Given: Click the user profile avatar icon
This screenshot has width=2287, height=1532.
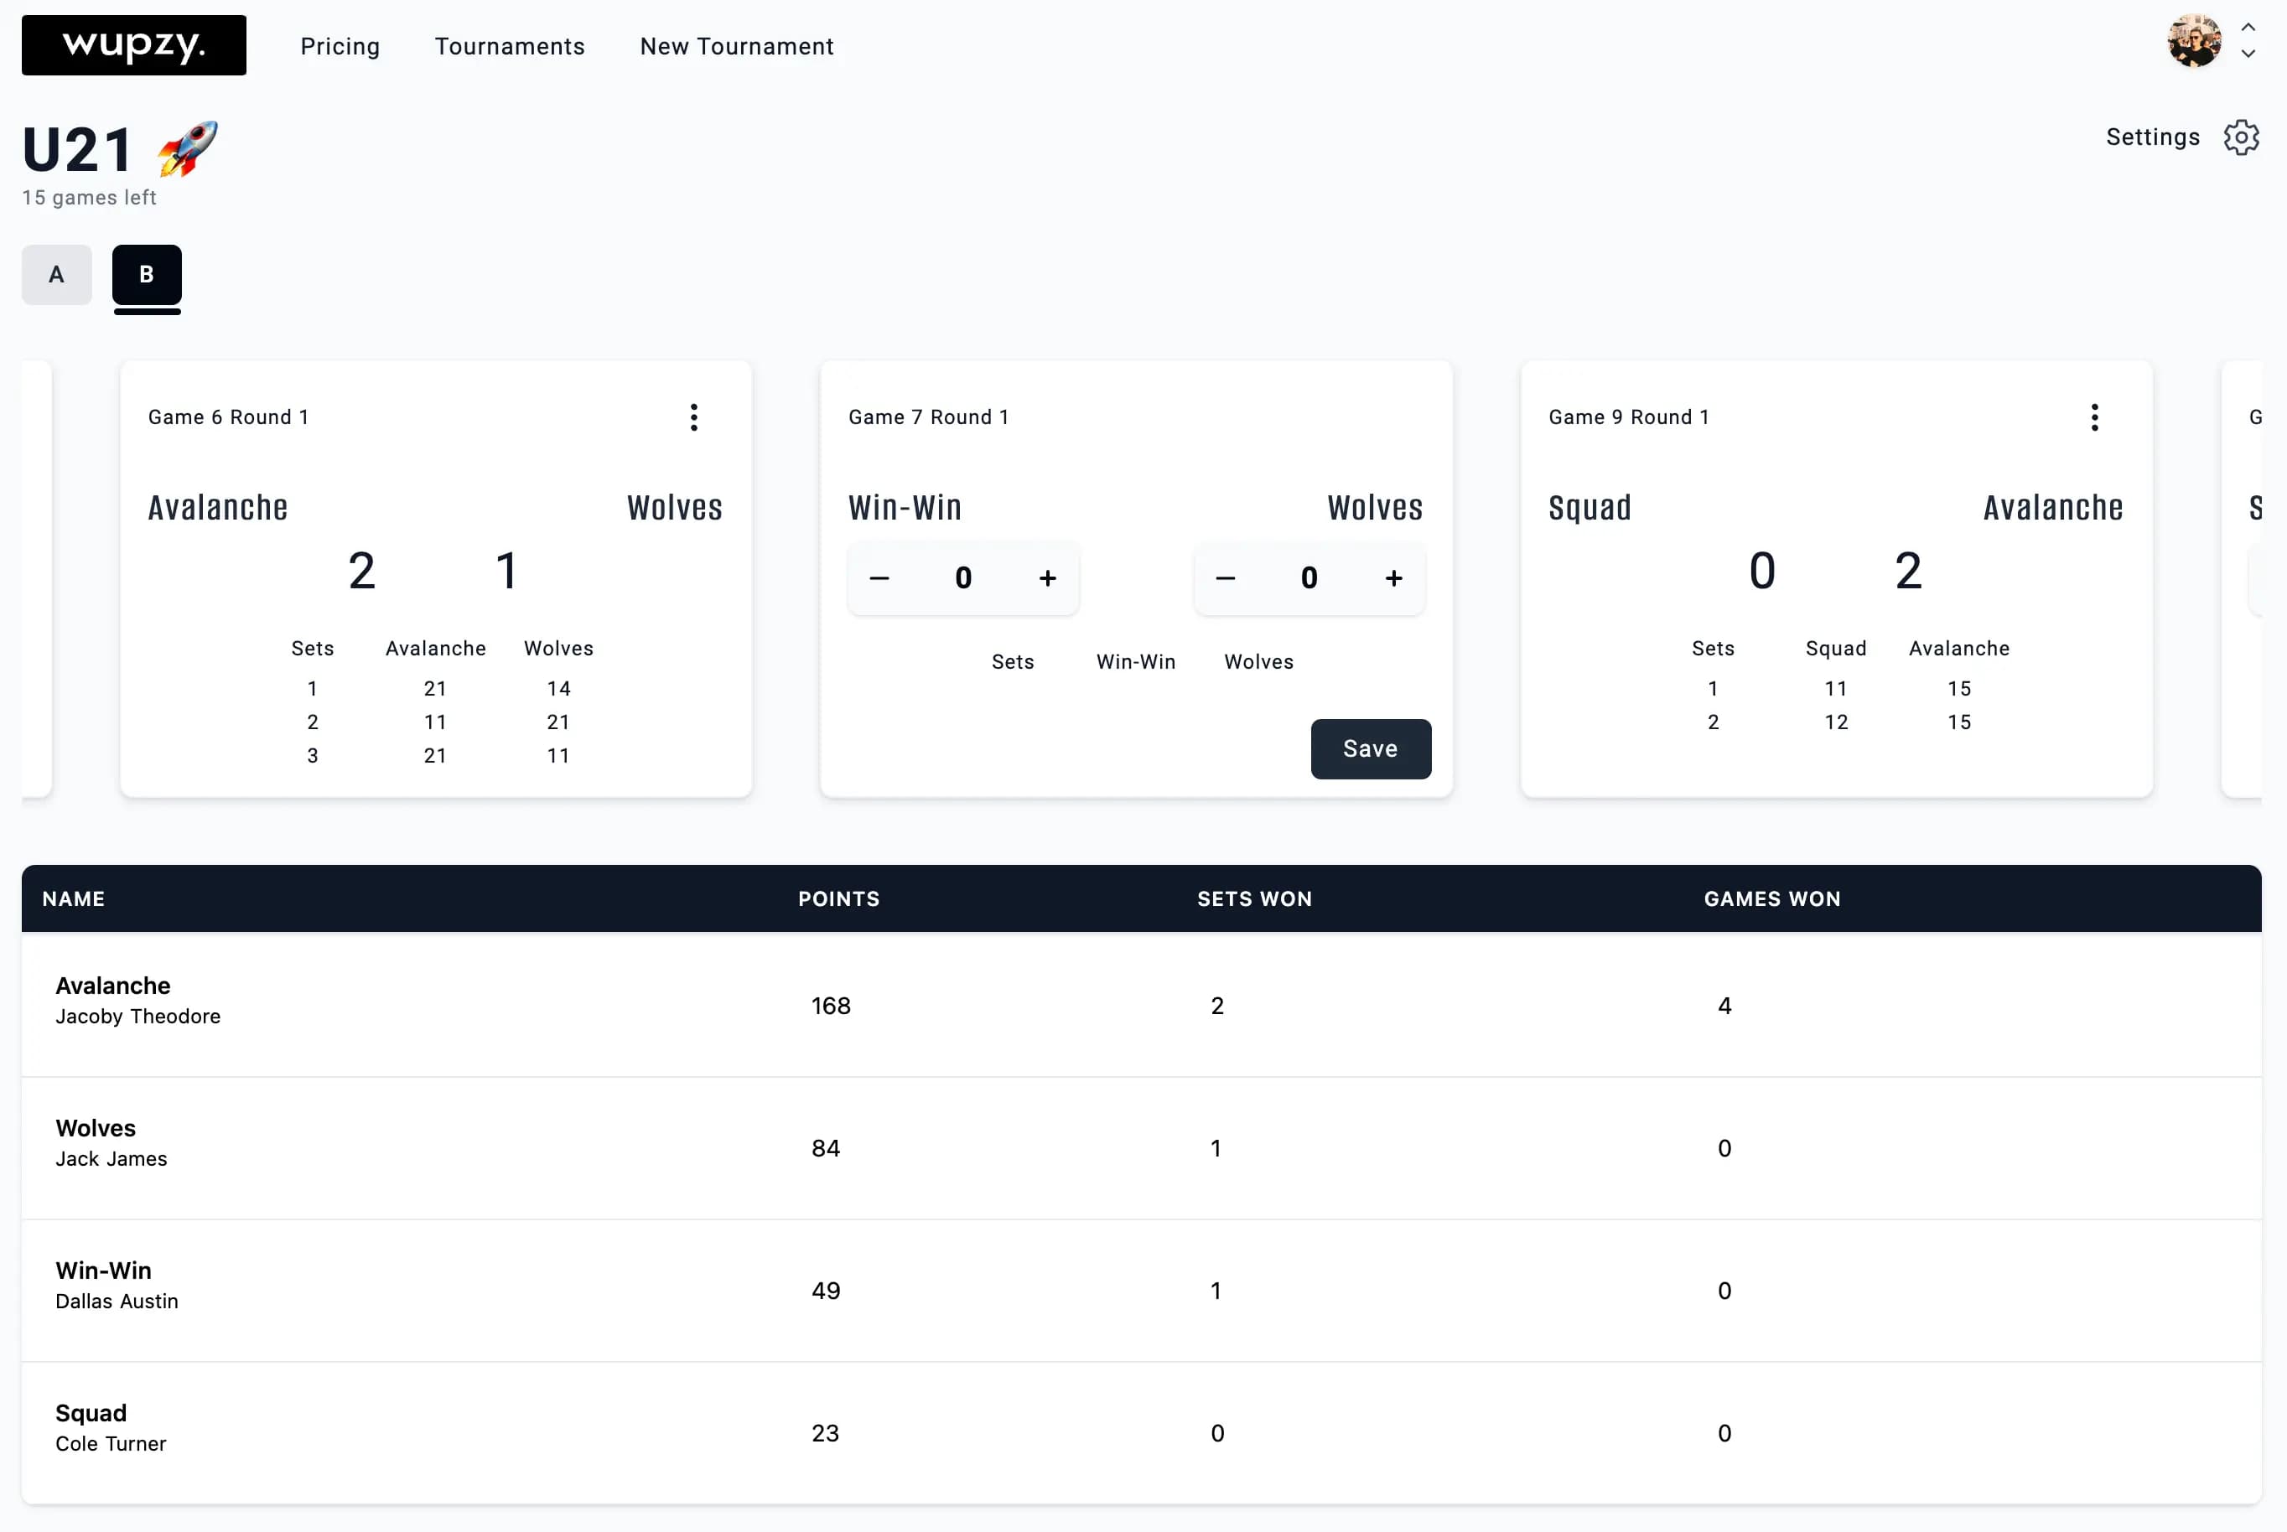Looking at the screenshot, I should pos(2195,46).
